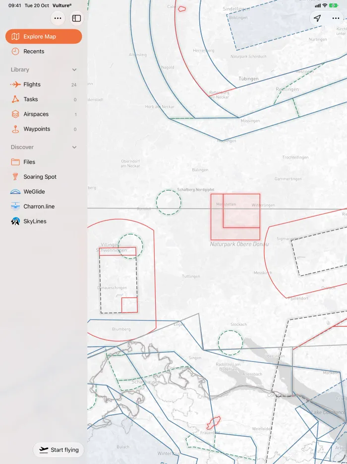Open Flights library
This screenshot has height=464, width=347.
coord(44,84)
